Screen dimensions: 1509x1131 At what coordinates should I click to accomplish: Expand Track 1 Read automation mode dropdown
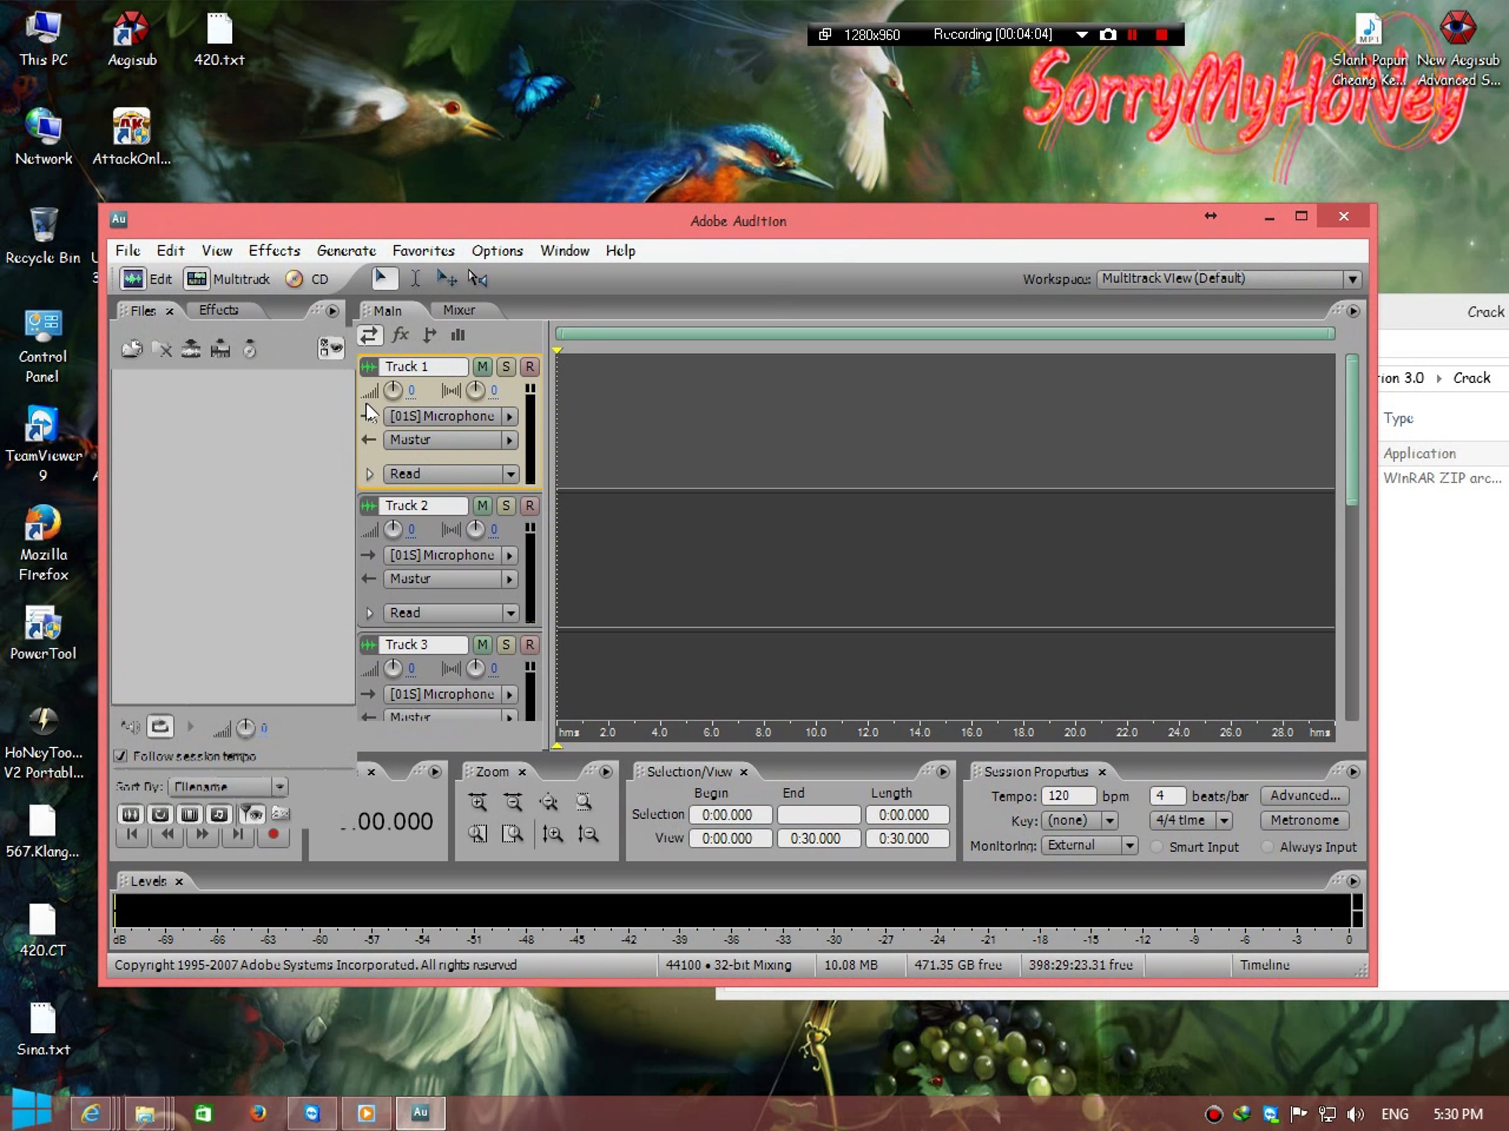(x=511, y=474)
